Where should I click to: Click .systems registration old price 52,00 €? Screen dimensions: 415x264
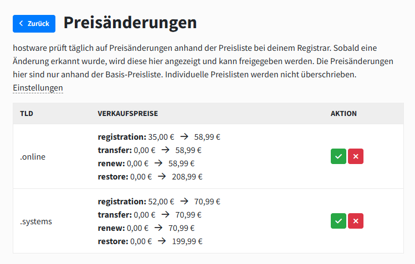click(161, 202)
